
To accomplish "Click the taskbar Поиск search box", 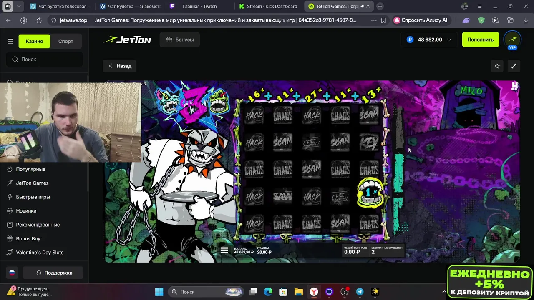I will [206, 292].
